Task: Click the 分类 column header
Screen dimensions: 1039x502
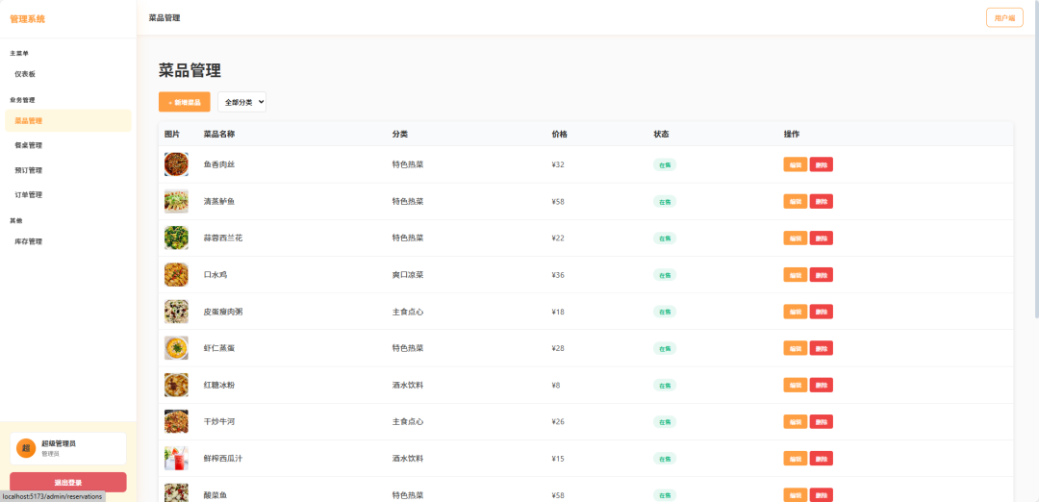Action: [400, 134]
